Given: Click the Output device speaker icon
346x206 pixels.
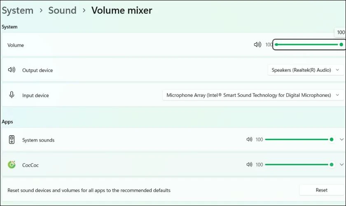Looking at the screenshot, I should coord(12,70).
